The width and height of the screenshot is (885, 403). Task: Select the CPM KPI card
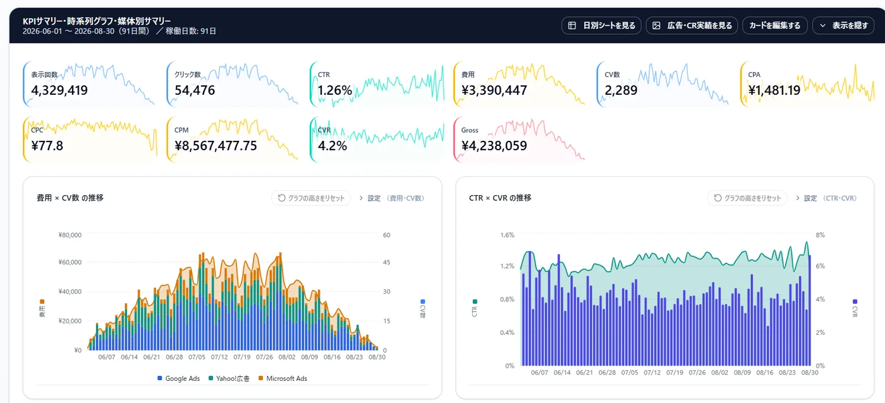click(232, 140)
